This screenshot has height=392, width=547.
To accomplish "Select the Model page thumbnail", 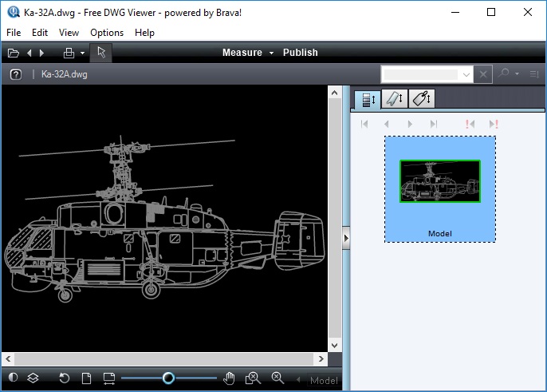I will coord(440,189).
